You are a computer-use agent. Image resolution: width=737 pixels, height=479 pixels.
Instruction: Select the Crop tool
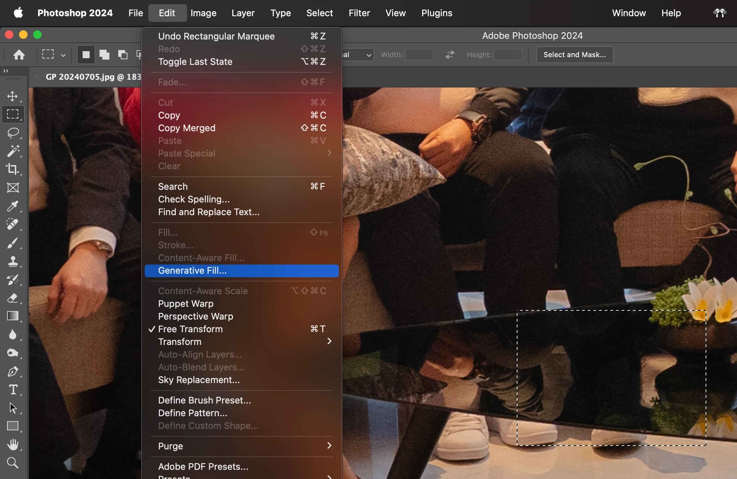click(x=13, y=169)
